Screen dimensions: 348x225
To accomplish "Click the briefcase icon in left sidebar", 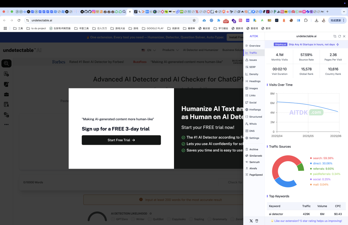I will coord(6,95).
